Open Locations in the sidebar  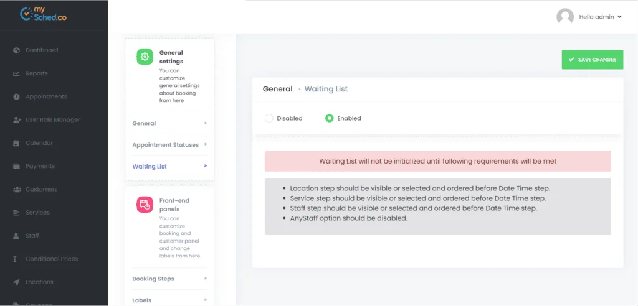(x=39, y=282)
